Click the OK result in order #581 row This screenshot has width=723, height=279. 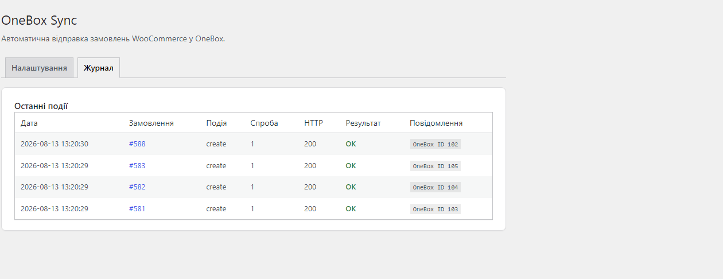tap(351, 209)
